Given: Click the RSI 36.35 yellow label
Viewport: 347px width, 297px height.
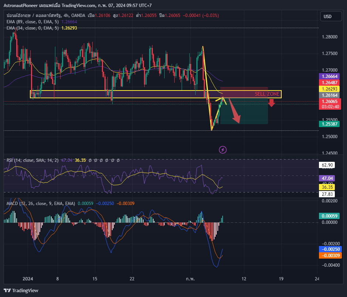Looking at the screenshot, I should point(327,187).
